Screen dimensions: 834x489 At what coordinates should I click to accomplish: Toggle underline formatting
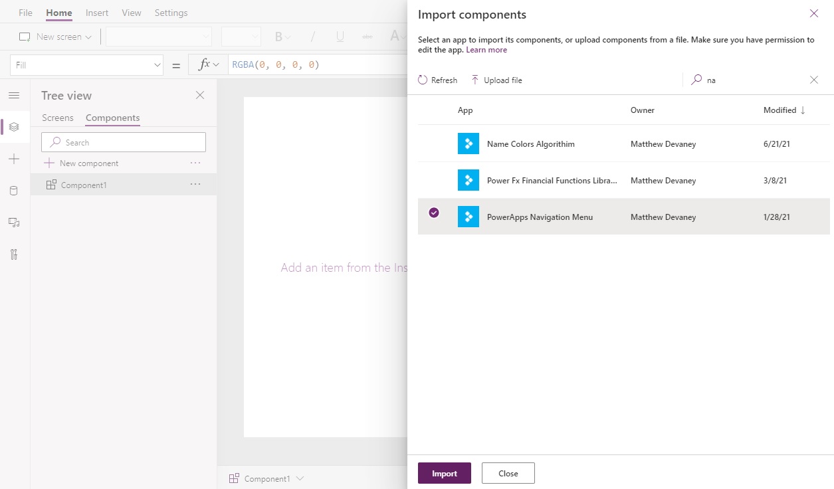pyautogui.click(x=340, y=37)
